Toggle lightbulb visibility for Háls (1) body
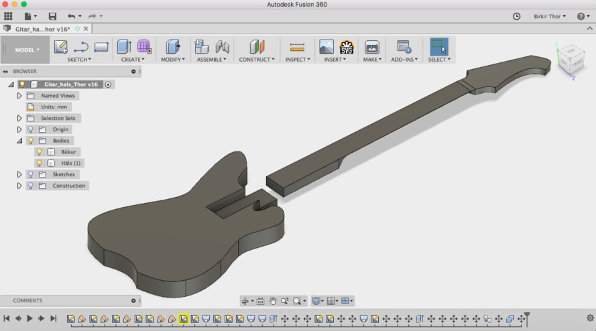The image size is (596, 331). (x=39, y=163)
